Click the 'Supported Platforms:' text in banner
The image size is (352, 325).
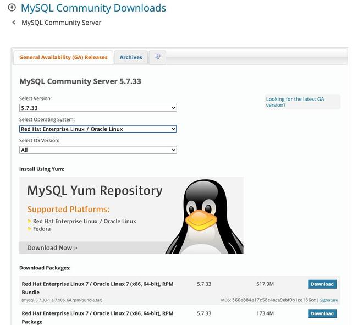[68, 210]
